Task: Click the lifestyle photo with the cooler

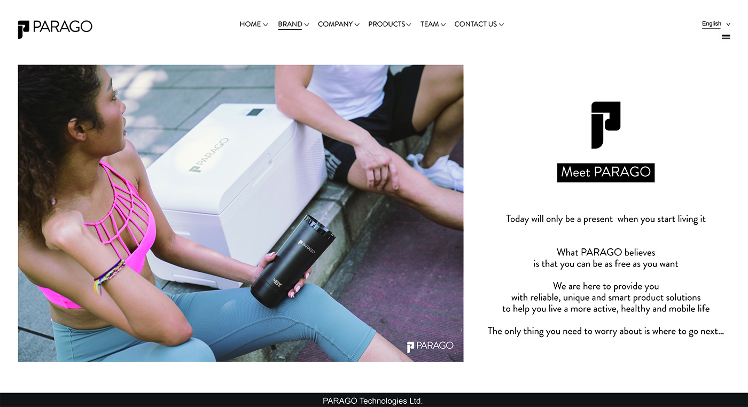Action: [x=240, y=213]
